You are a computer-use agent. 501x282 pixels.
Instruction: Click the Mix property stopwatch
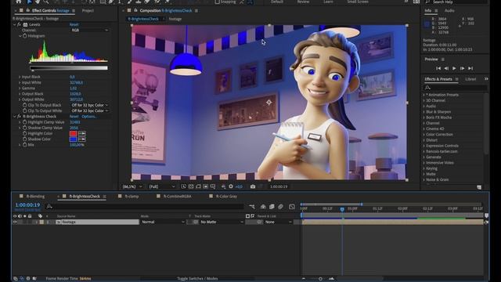(24, 145)
